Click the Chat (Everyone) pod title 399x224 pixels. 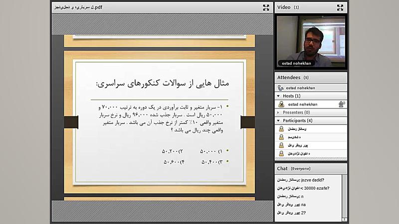coord(294,169)
